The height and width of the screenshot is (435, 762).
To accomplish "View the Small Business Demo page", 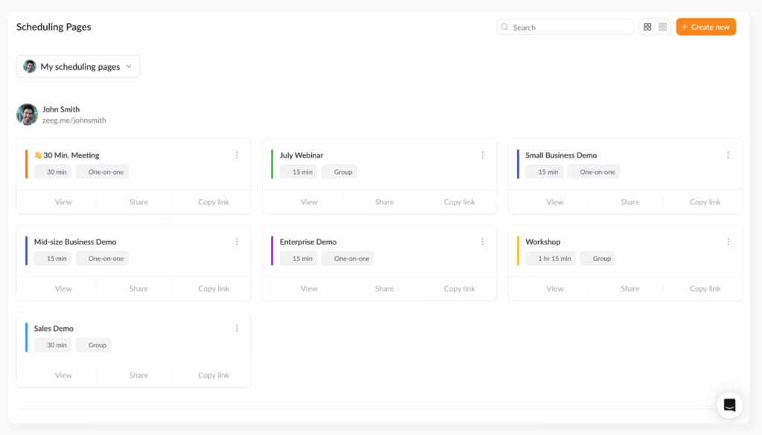I will [555, 202].
